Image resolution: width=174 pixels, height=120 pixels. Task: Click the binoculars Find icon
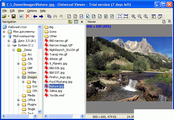[x=55, y=16]
